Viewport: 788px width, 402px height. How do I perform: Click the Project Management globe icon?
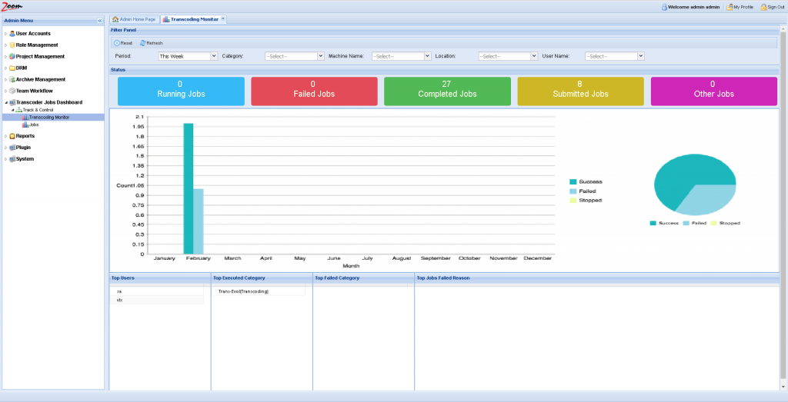tap(12, 57)
